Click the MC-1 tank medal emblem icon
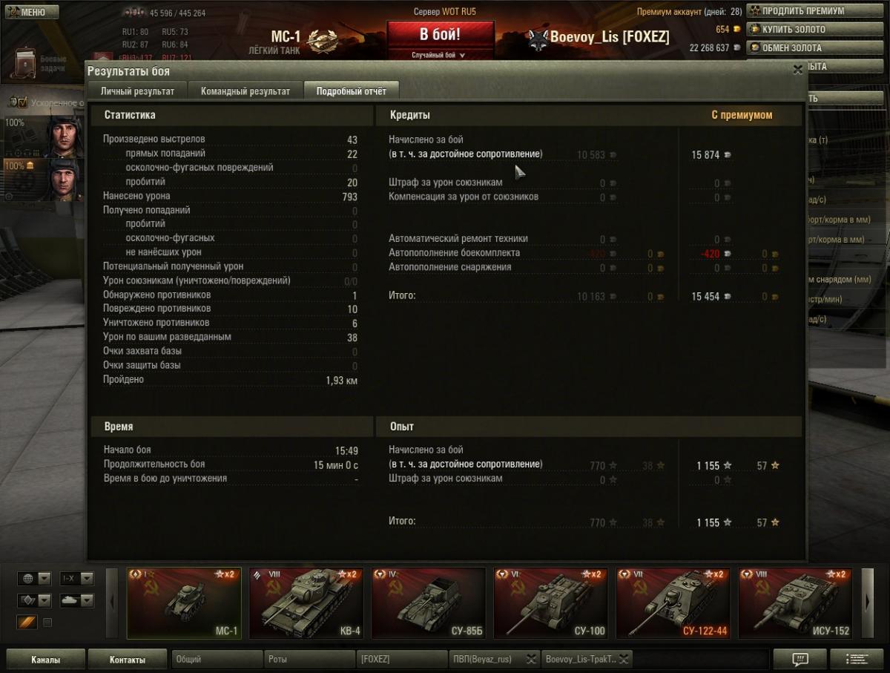The image size is (890, 673). 322,41
